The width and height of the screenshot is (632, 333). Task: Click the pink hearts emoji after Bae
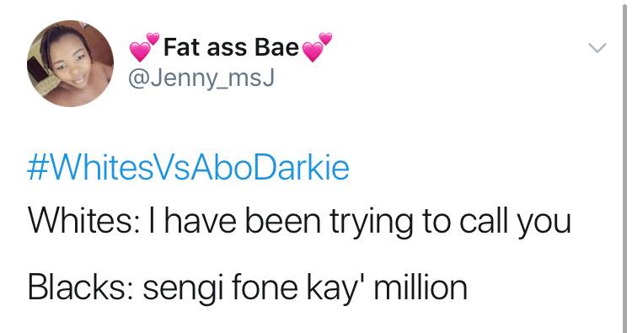coord(317,46)
